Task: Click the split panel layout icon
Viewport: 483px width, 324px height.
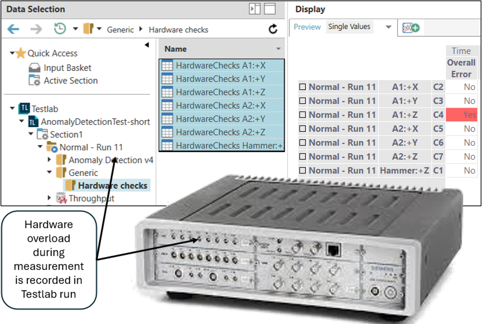Action: pyautogui.click(x=255, y=9)
